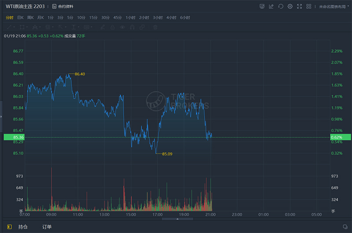
Task: Switch to 日K daily candlestick tab
Action: click(20, 18)
